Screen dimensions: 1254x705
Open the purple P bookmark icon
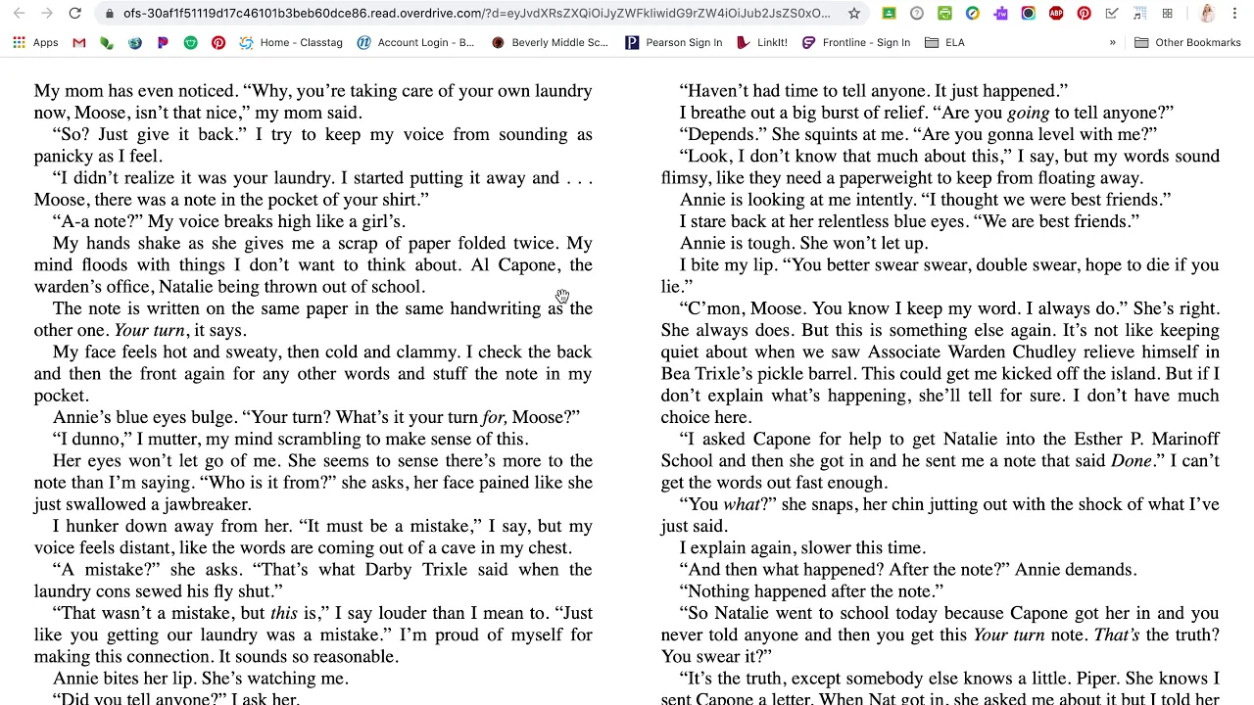(163, 43)
